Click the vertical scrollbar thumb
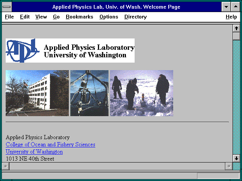 coord(236,36)
